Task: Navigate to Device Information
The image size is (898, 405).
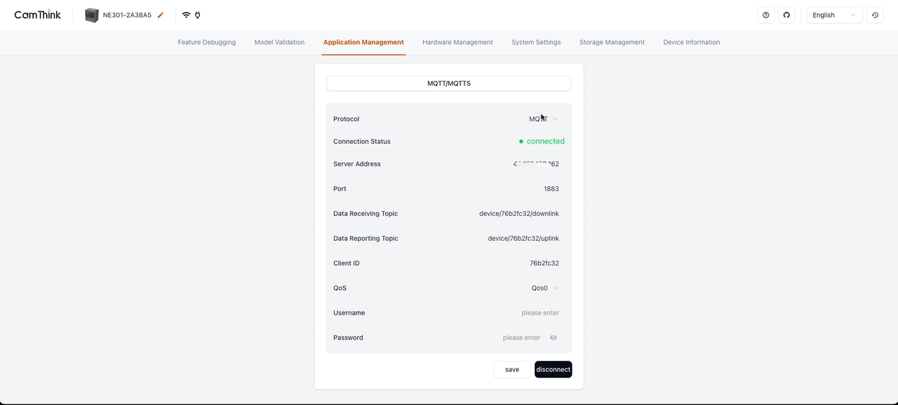Action: pyautogui.click(x=691, y=42)
